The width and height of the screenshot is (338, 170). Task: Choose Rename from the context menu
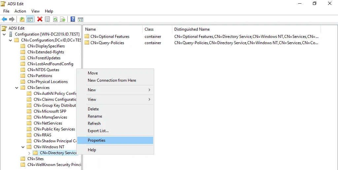[95, 116]
